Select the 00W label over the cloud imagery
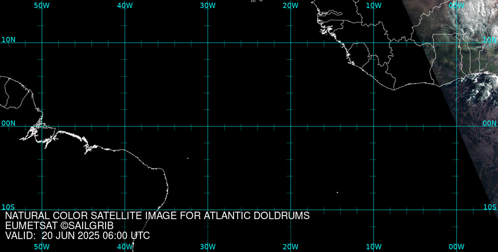This screenshot has width=498, height=252. point(457,5)
